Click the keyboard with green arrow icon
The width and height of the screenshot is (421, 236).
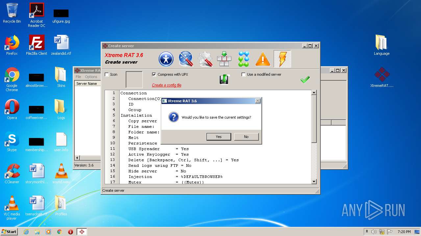tap(224, 59)
